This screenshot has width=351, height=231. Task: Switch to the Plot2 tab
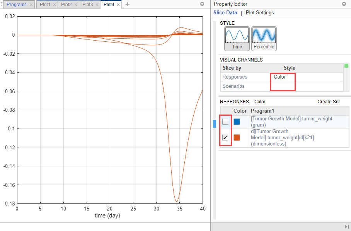coord(66,5)
